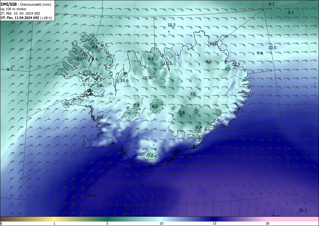Click the color scale label 1

point(54,223)
